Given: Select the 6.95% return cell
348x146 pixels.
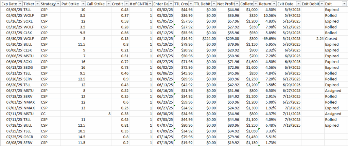Looking at the screenshot, I should pos(268,44).
